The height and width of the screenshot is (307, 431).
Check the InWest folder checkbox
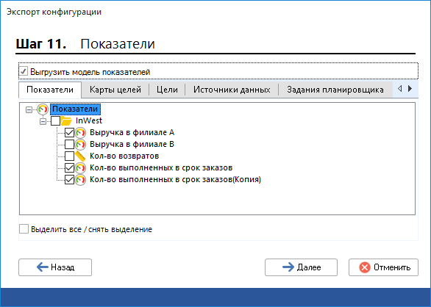click(x=55, y=121)
